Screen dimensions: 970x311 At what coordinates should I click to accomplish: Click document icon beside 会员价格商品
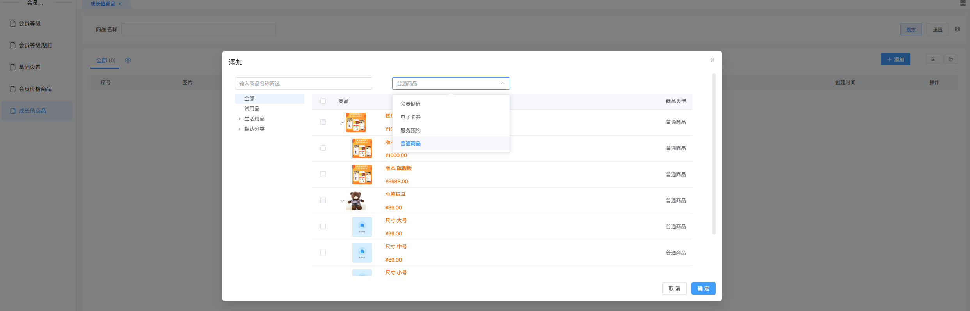[13, 89]
